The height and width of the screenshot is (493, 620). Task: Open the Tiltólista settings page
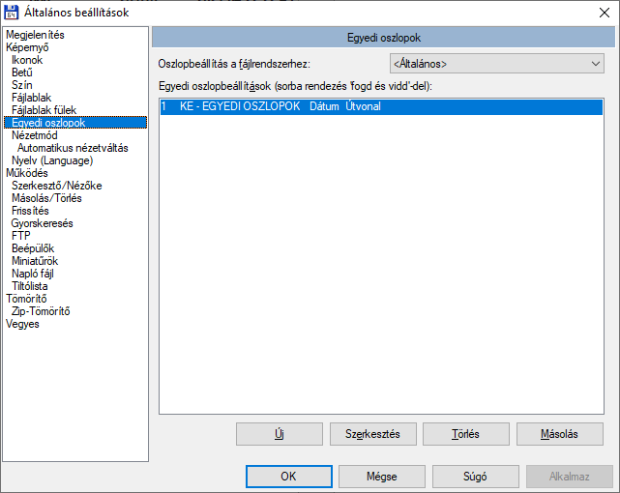coord(30,286)
